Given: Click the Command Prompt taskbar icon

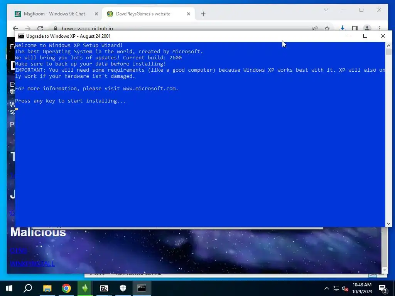Looking at the screenshot, I should point(142,288).
